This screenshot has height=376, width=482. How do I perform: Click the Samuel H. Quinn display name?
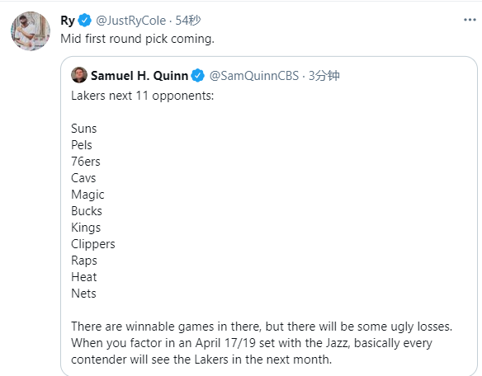[x=139, y=76]
